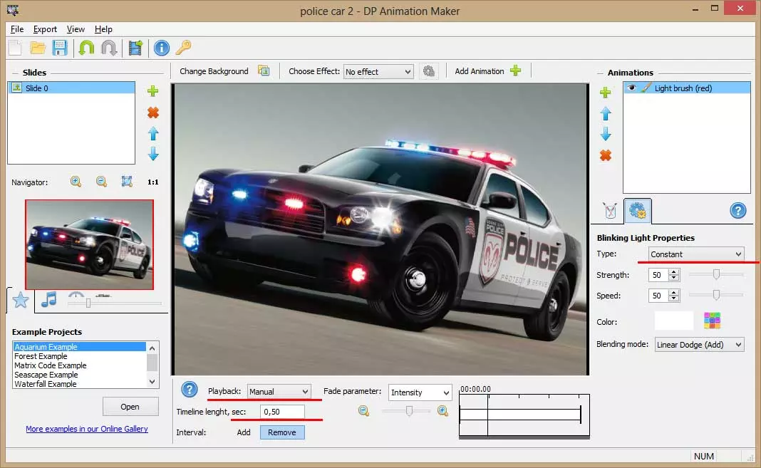Delete the selected animation with orange cross
Viewport: 761px width, 468px height.
click(605, 155)
